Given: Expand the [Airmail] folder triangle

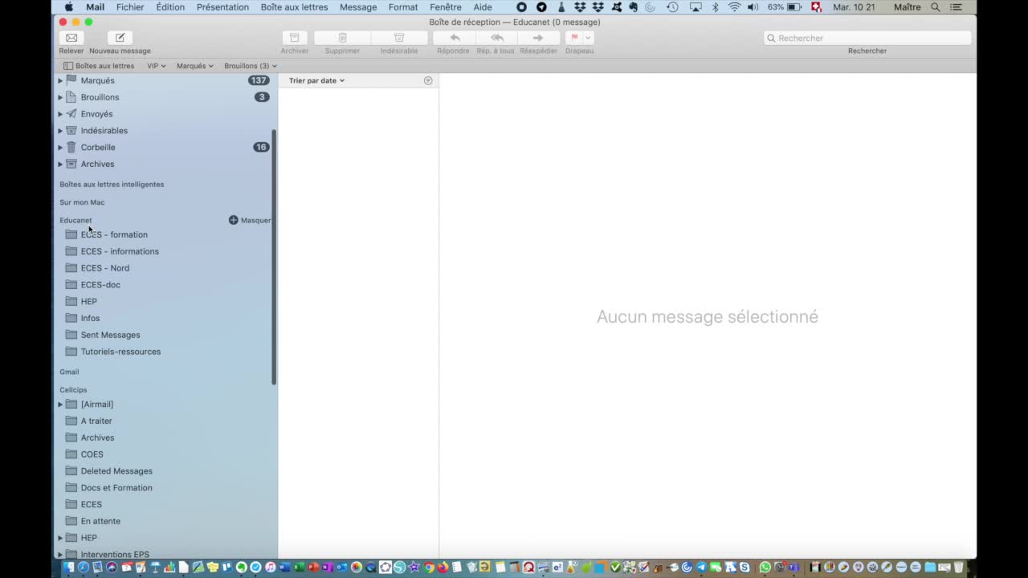Looking at the screenshot, I should tap(60, 405).
